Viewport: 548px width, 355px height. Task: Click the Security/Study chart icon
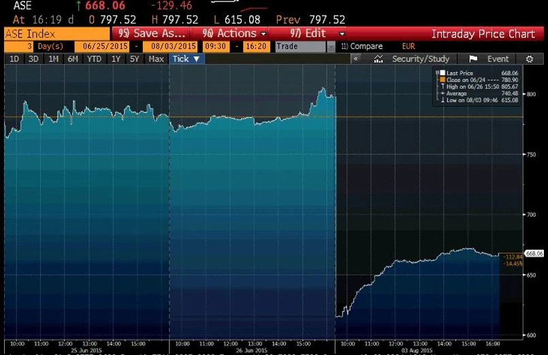click(x=378, y=59)
